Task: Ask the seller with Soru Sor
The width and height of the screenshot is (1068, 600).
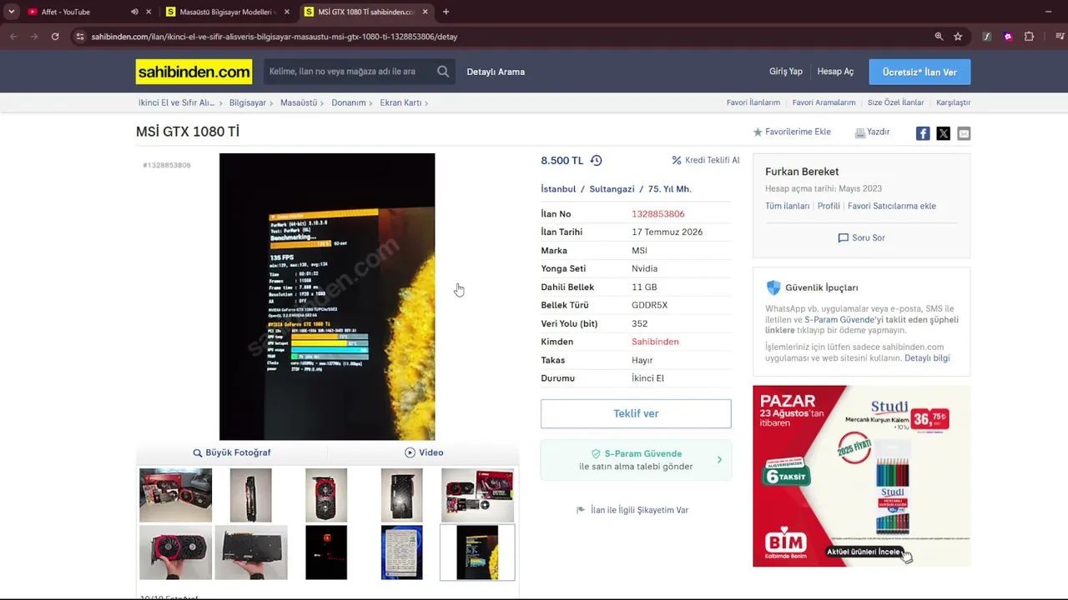Action: click(x=861, y=237)
